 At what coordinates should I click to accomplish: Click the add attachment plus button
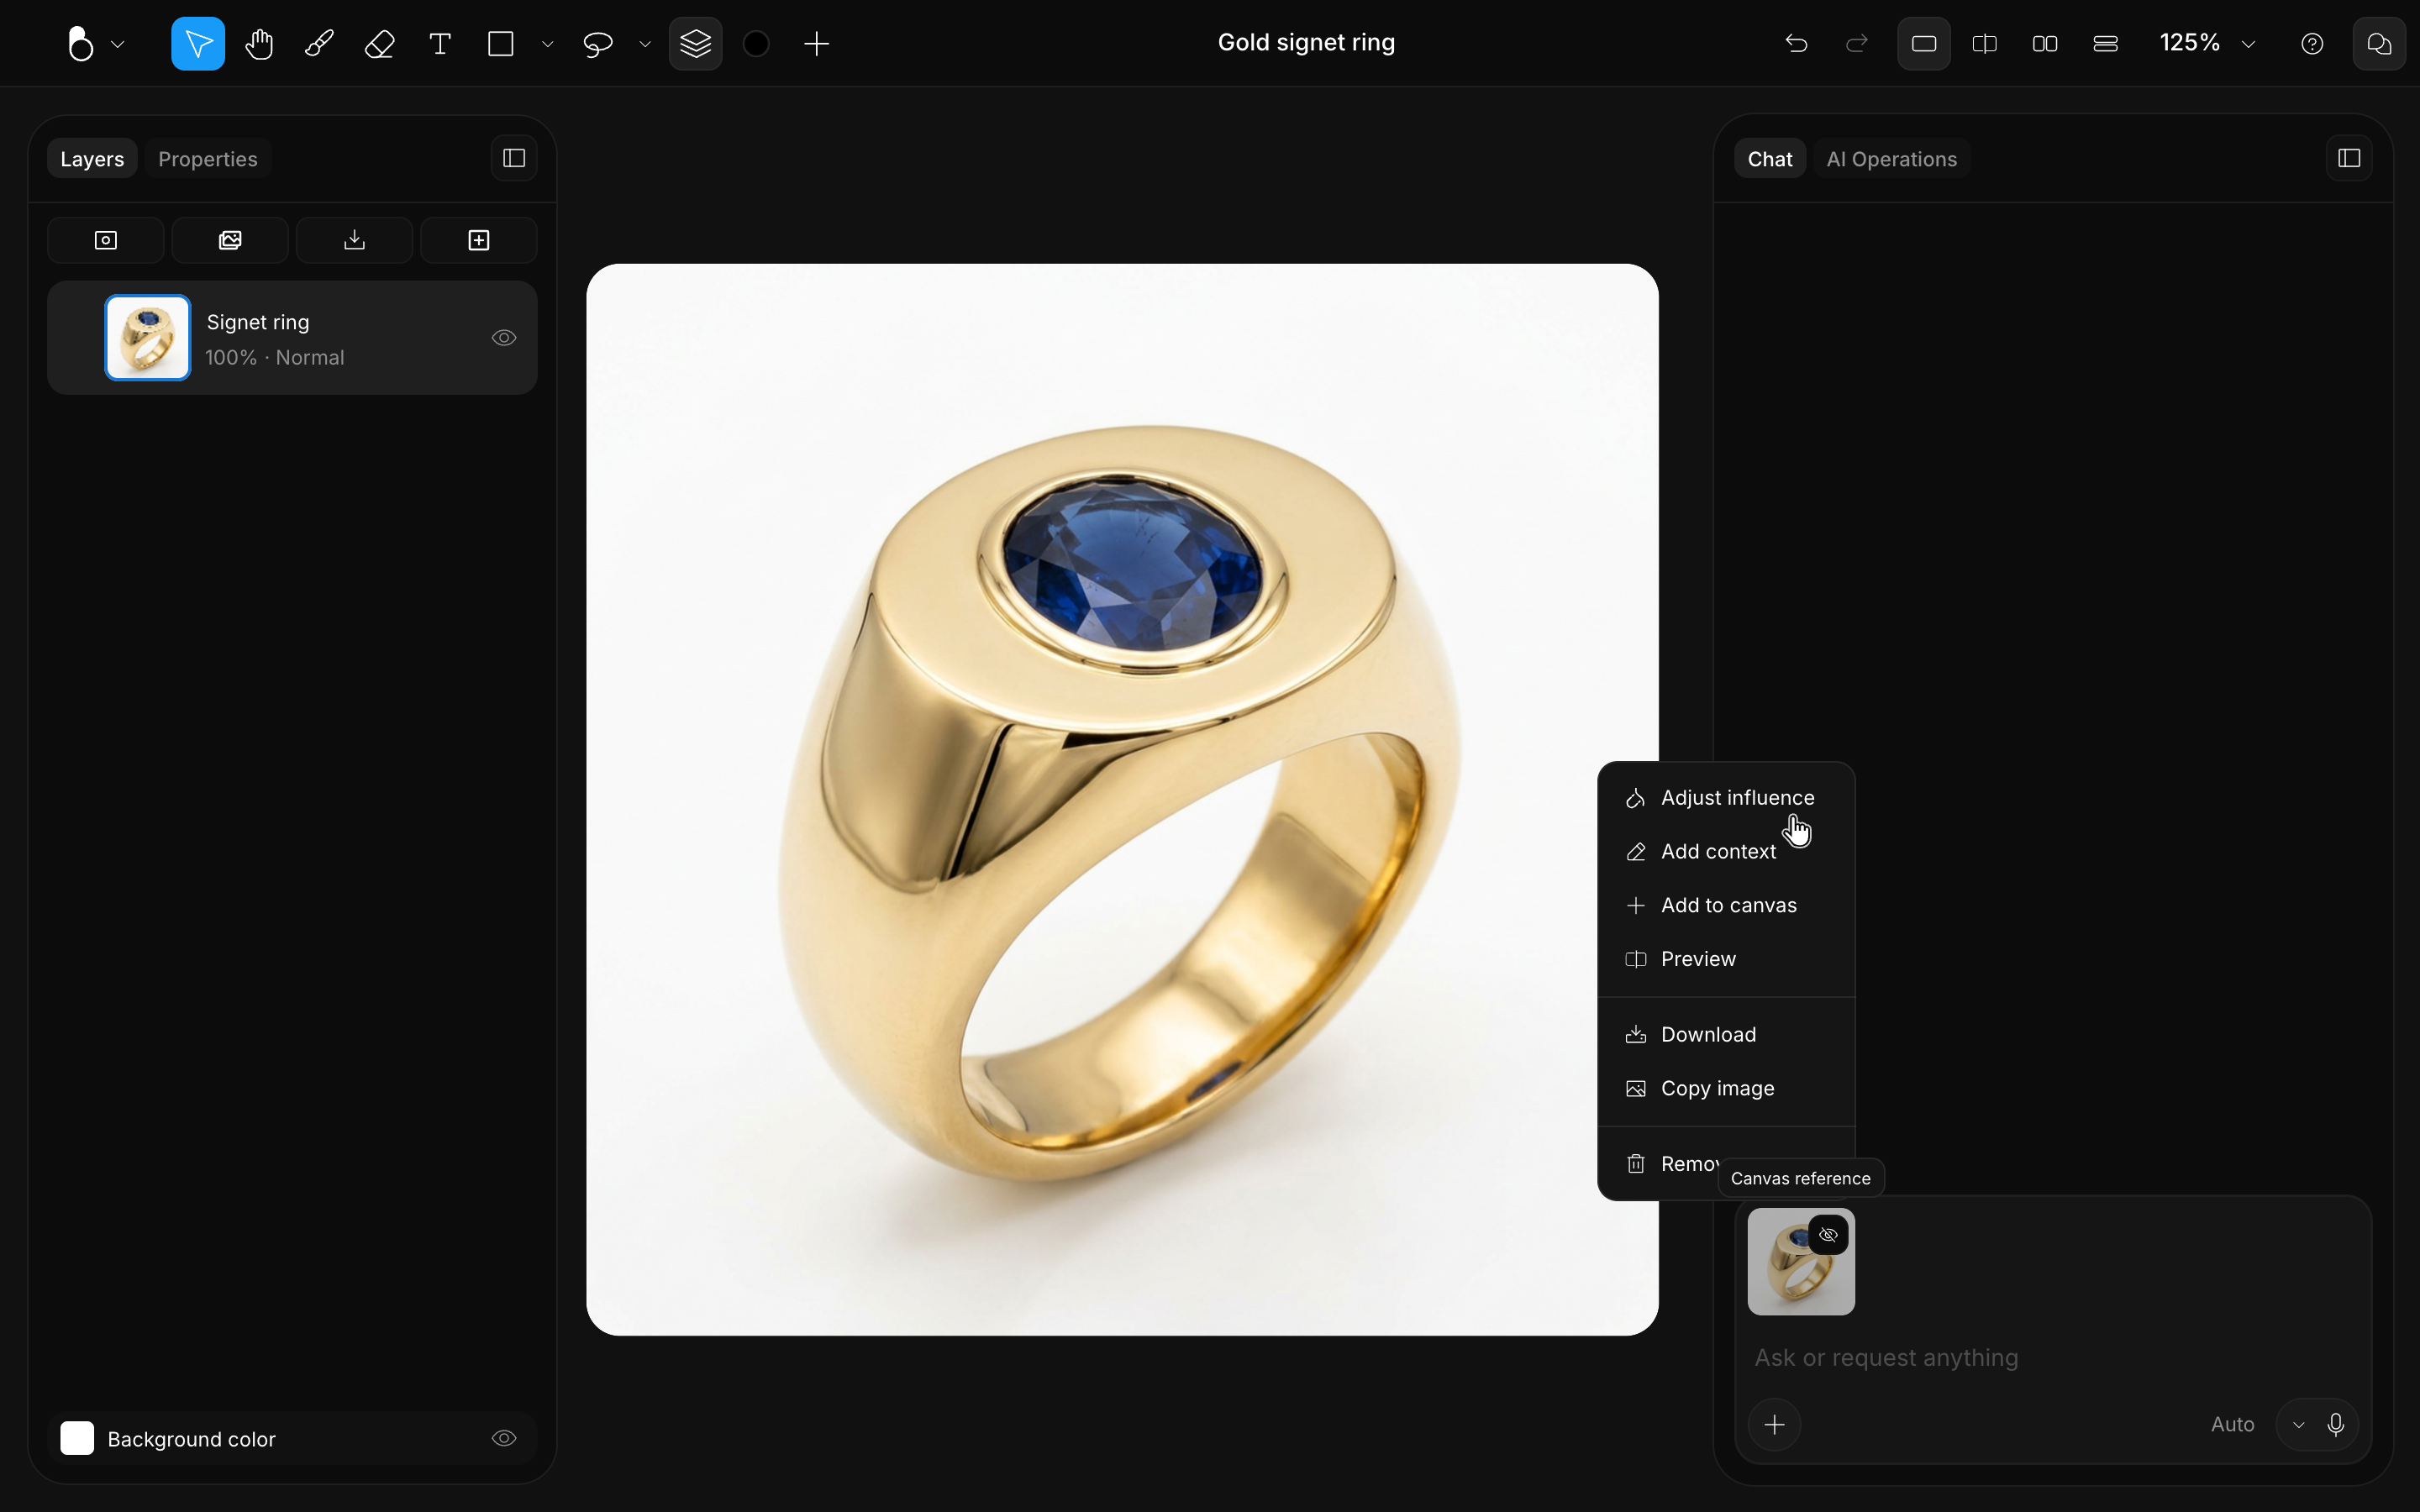coord(1775,1424)
